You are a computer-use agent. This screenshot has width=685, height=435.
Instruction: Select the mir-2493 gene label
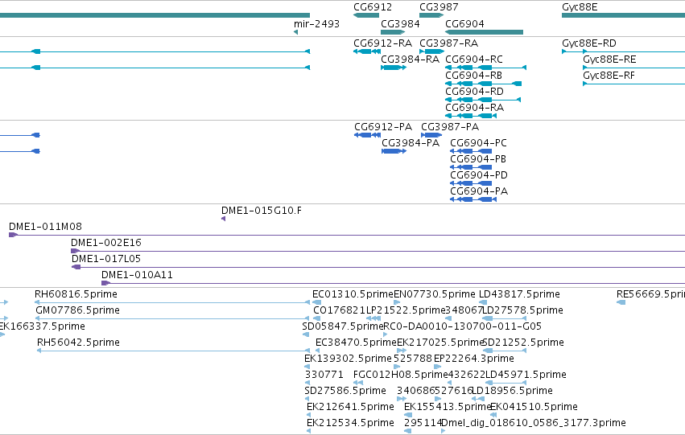click(x=316, y=23)
